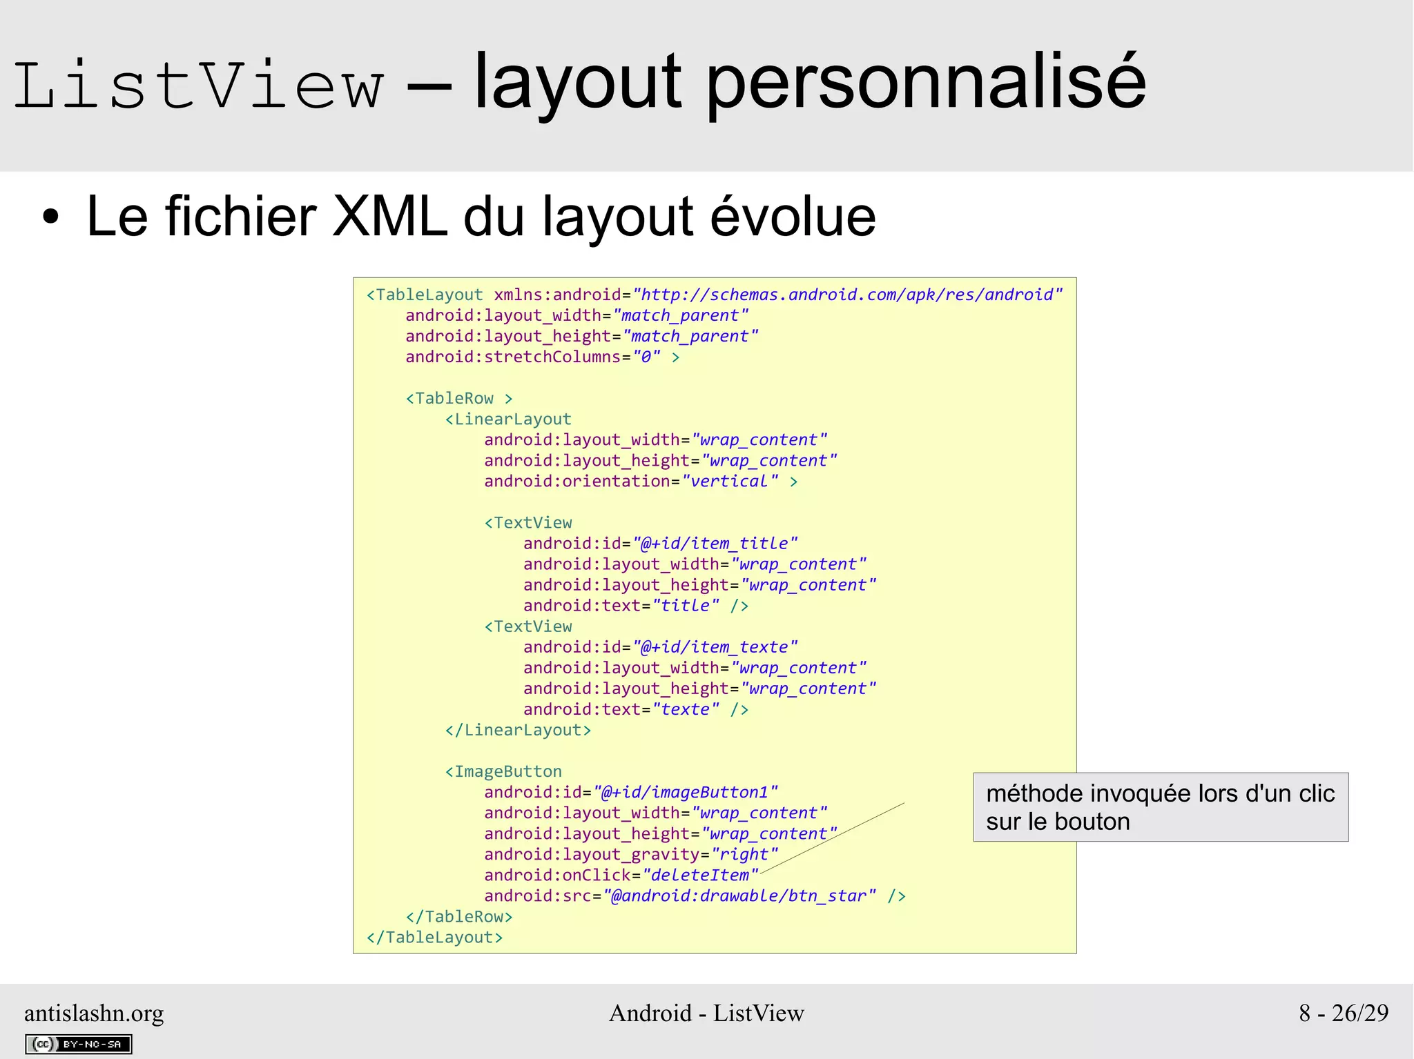1414x1059 pixels.
Task: Click the 'android:layout_gravity="right"' line
Action: coord(631,854)
